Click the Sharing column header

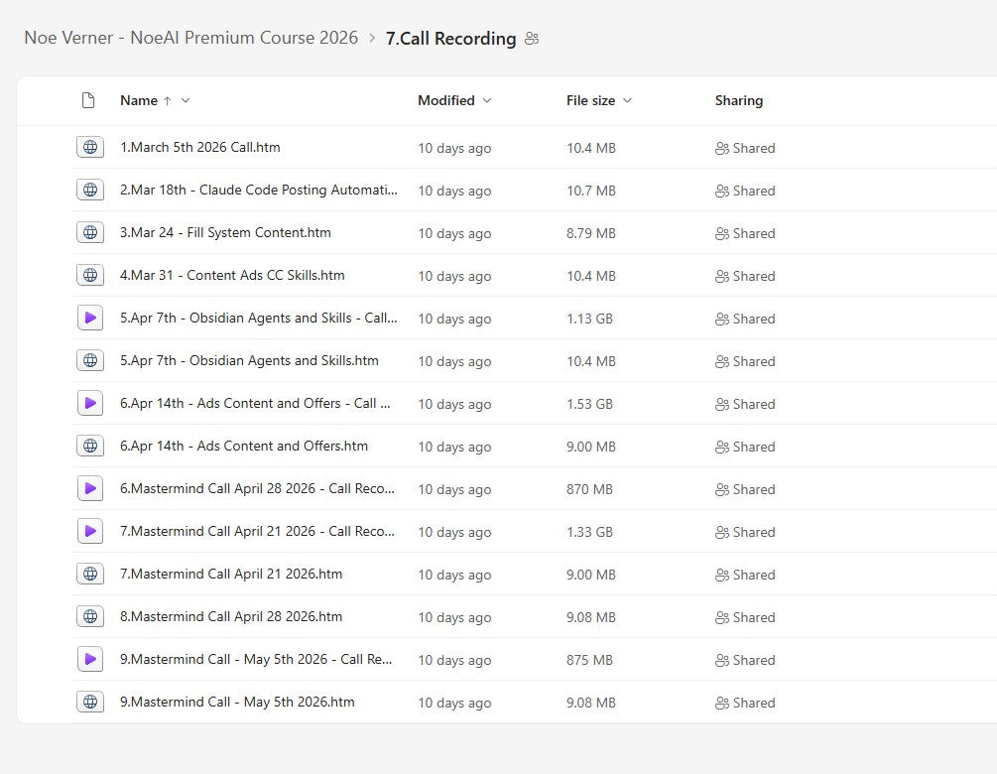739,100
